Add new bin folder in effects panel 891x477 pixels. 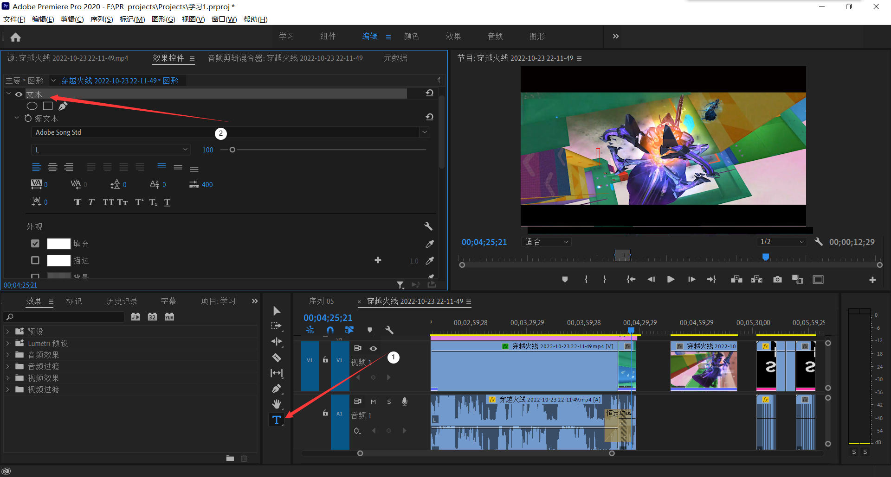tap(230, 458)
